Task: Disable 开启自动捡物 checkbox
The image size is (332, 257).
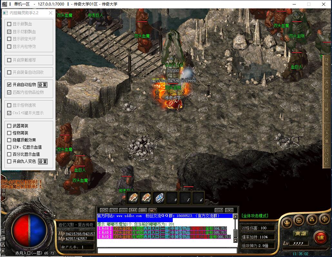Action: (x=9, y=84)
